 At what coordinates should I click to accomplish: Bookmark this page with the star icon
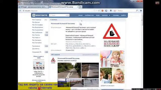(95, 10)
